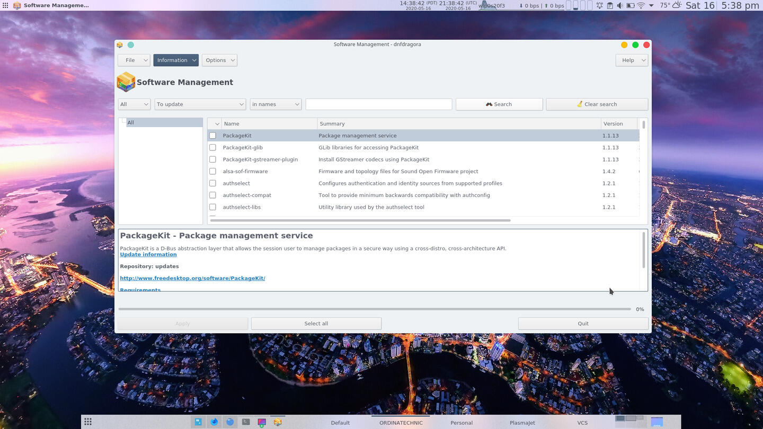Click the dnfdragora package icon in bottom panel
This screenshot has height=429, width=763.
coord(278,422)
